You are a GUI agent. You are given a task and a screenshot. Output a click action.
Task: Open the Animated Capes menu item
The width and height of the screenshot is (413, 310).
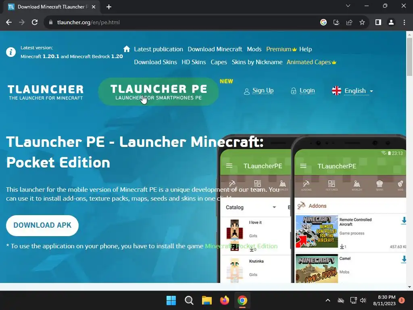coord(311,62)
